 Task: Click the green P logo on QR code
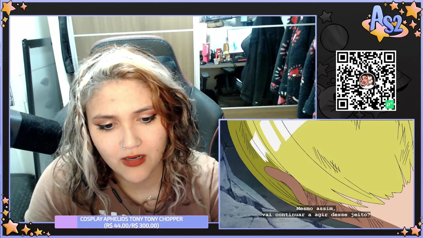(x=390, y=105)
